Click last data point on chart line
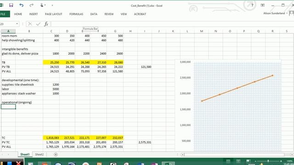The image size is (294, 165). point(272,76)
